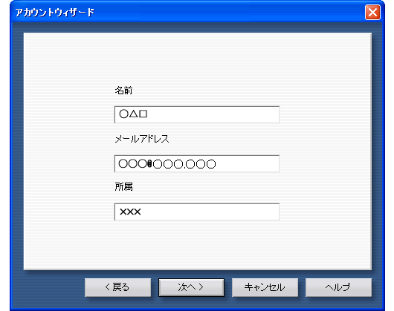This screenshot has height=311, width=394.
Task: Click the first ○ character in email field
Action: coord(123,164)
